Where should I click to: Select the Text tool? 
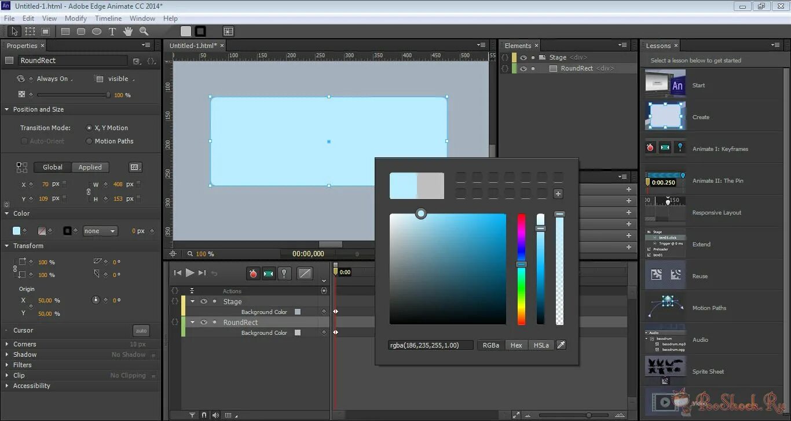point(112,31)
